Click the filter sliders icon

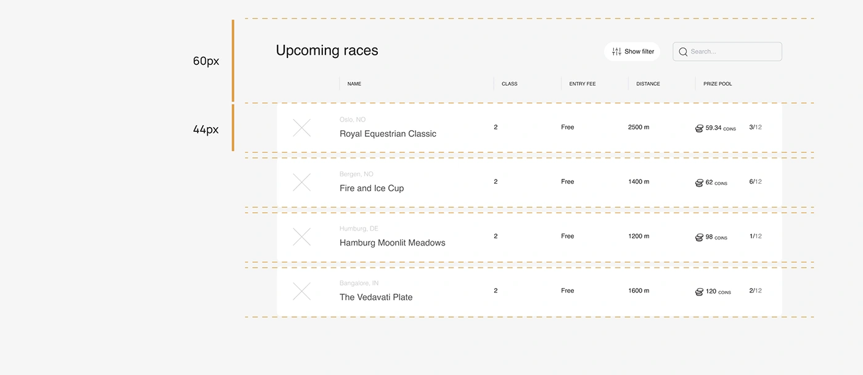(x=616, y=52)
